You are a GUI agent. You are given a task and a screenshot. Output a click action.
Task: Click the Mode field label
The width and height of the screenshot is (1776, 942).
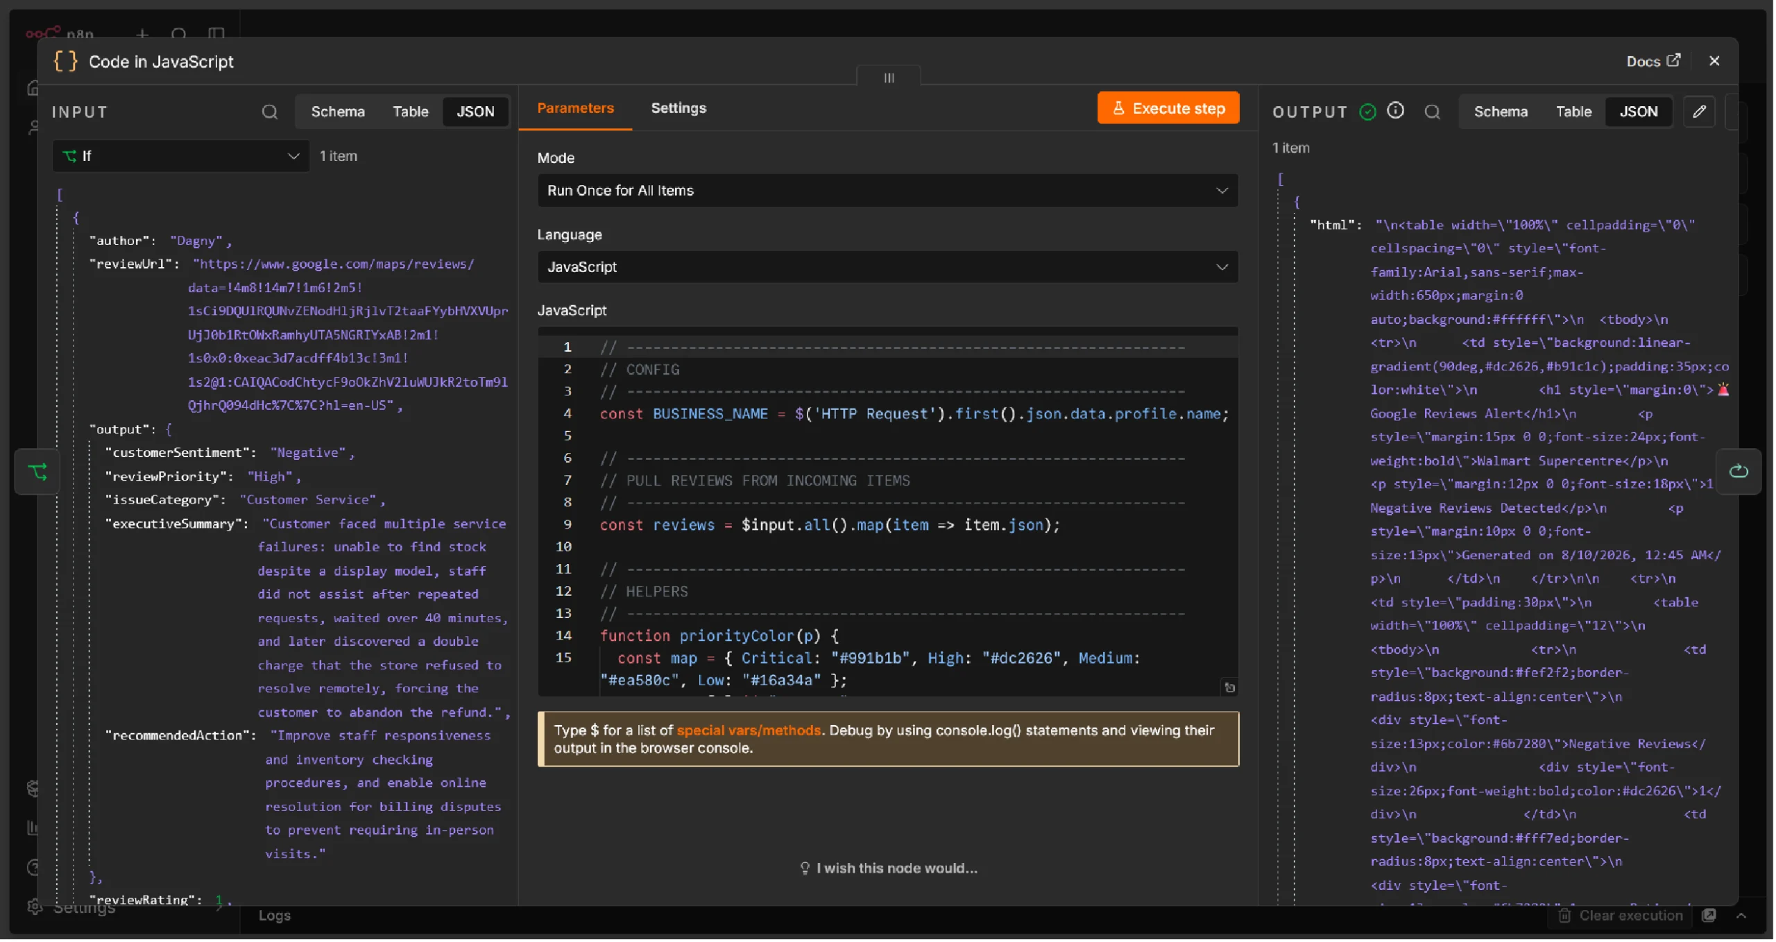tap(556, 157)
